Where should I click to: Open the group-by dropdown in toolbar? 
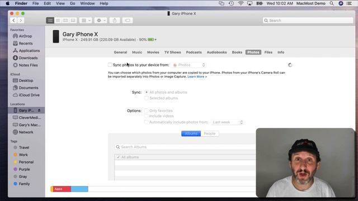coord(86,20)
